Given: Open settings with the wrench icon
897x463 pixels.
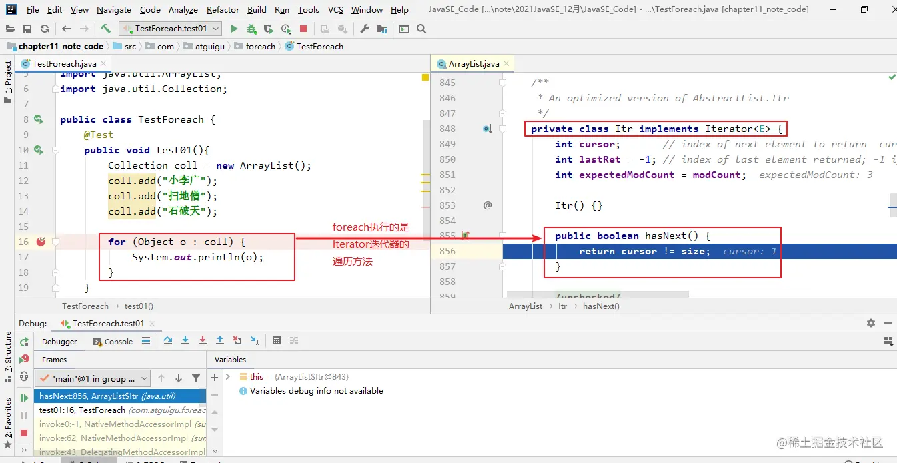Looking at the screenshot, I should (365, 29).
